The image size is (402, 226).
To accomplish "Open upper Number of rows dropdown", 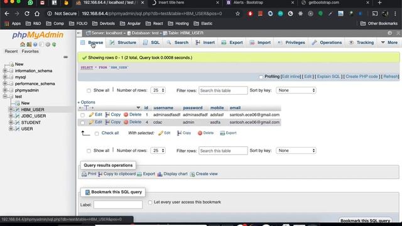I will [x=158, y=90].
